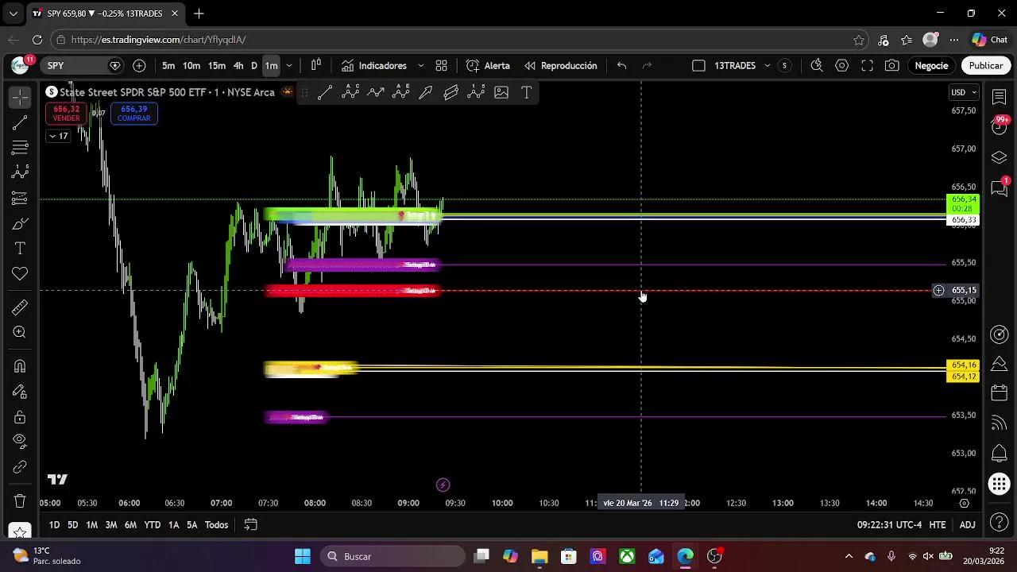The height and width of the screenshot is (572, 1017).
Task: Select the 4h timeframe
Action: click(238, 65)
